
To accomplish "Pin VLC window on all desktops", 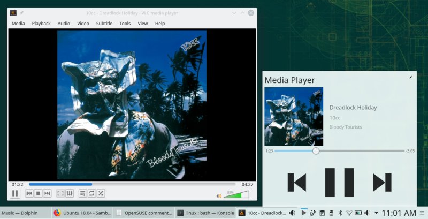I will click(21, 13).
